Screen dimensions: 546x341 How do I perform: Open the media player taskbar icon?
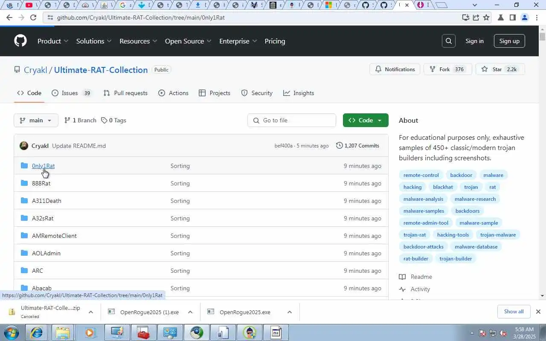pyautogui.click(x=90, y=332)
